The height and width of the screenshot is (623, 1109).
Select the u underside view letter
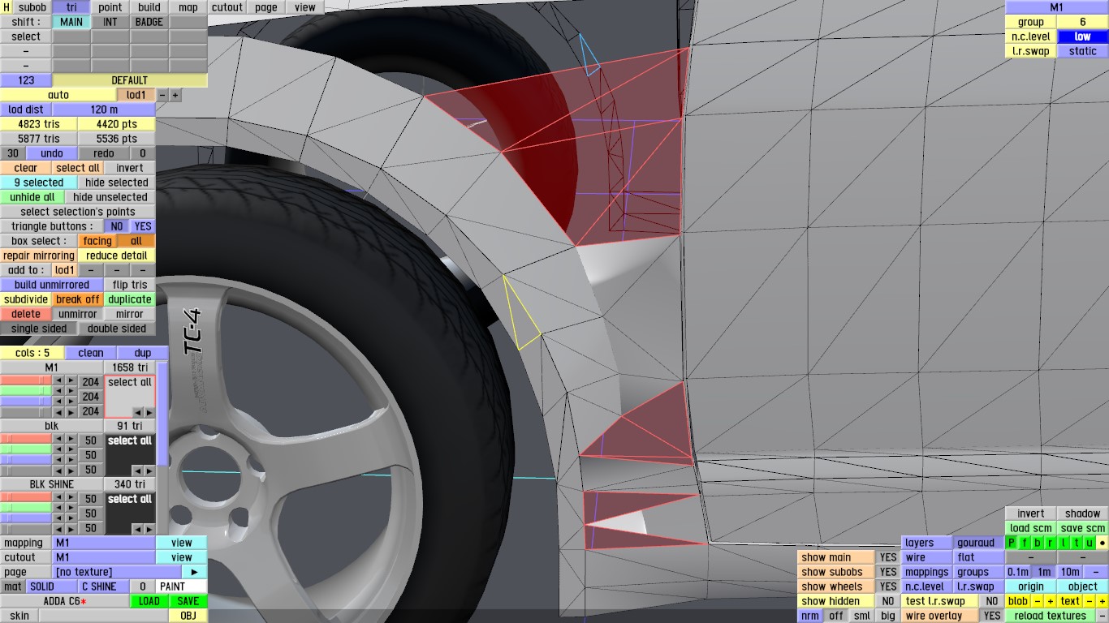click(x=1090, y=543)
